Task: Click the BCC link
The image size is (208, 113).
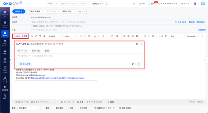Action: pos(184,22)
